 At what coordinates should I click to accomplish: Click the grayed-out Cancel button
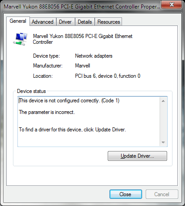pos(162,194)
